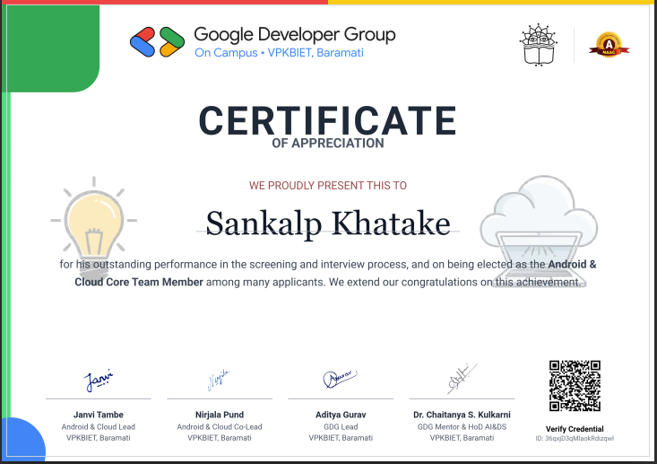Click the large CERTIFICATE title
Viewport: 657px width, 464px height.
click(x=328, y=121)
